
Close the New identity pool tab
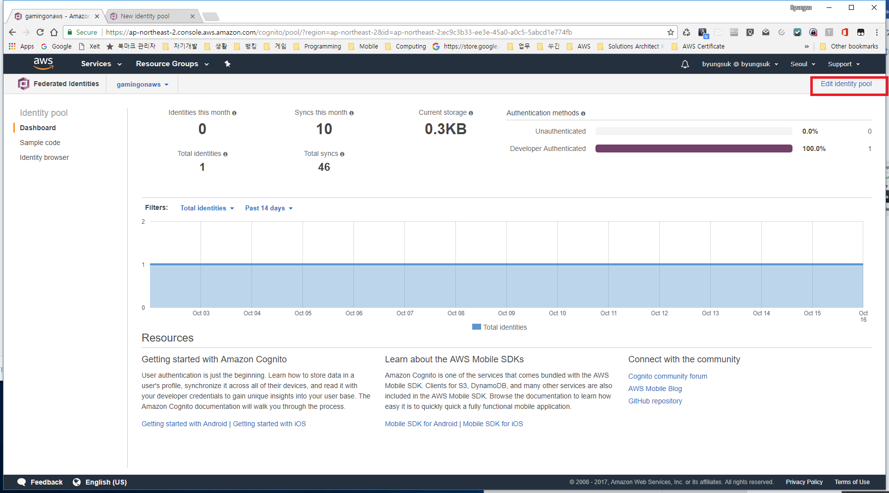pos(193,16)
